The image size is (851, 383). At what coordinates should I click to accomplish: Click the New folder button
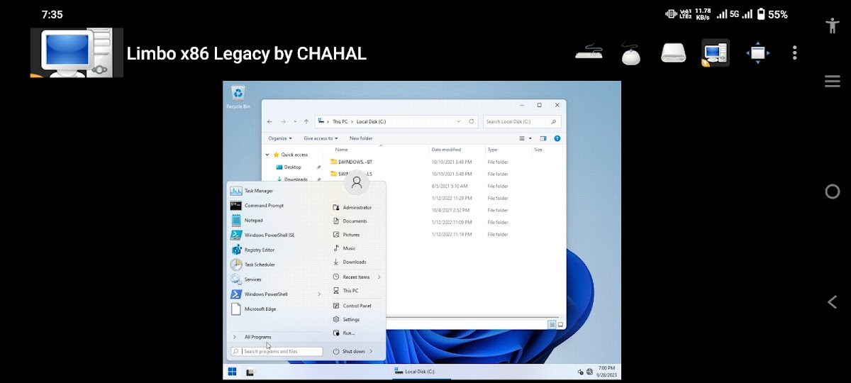click(x=361, y=138)
